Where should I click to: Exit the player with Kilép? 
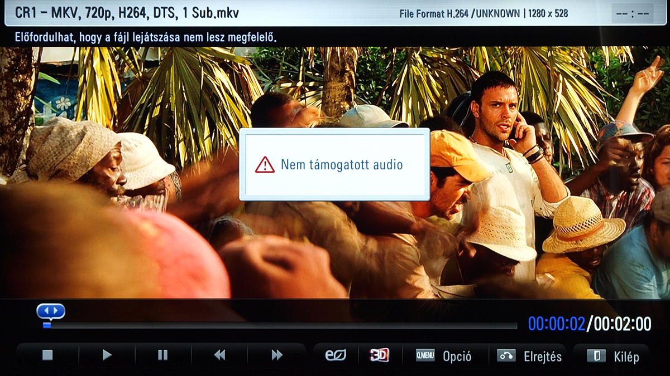[612, 356]
